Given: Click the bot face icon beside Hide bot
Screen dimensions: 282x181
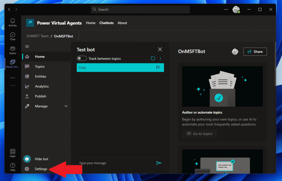Looking at the screenshot, I should point(27,159).
